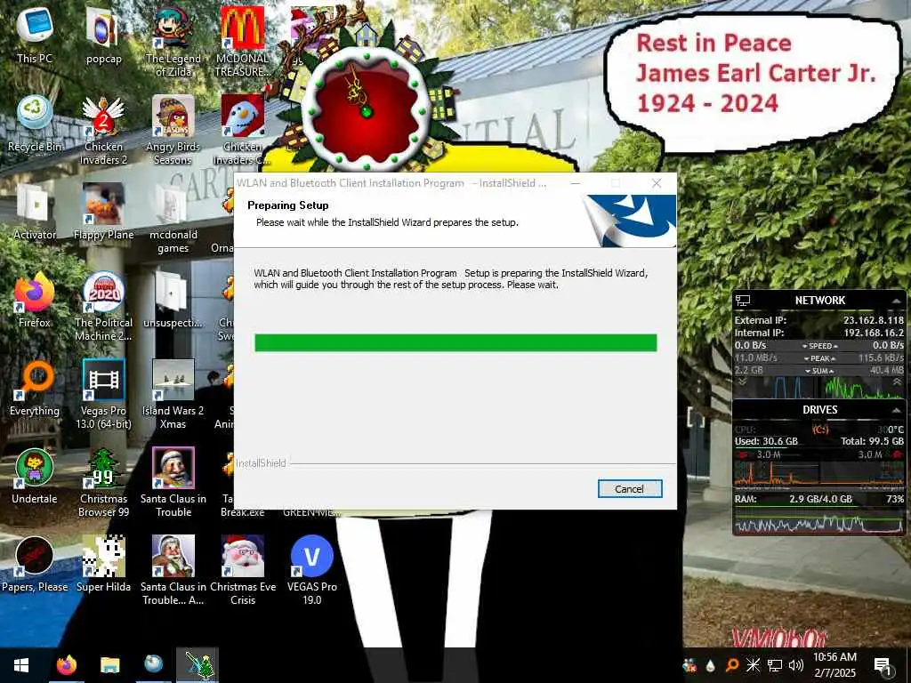Open the Recycle Bin
The width and height of the screenshot is (911, 683).
click(x=35, y=123)
